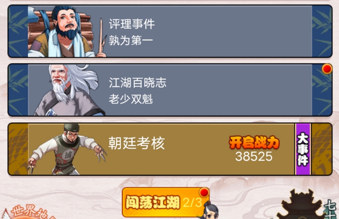The height and width of the screenshot is (219, 339).
Task: Open the 评理事件 孰为第一 event row
Action: tap(170, 31)
